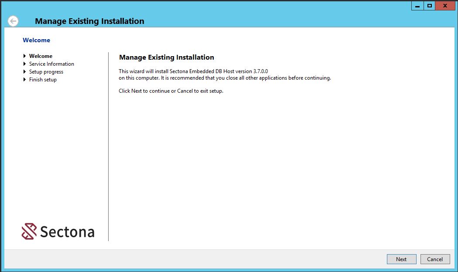The image size is (458, 272).
Task: Click the triangle beside Finish setup
Action: (25, 80)
